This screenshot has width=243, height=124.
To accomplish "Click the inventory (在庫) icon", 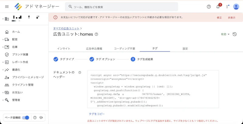I will tap(7, 47).
